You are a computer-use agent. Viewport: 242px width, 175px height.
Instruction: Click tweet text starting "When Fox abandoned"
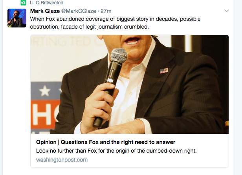[115, 19]
